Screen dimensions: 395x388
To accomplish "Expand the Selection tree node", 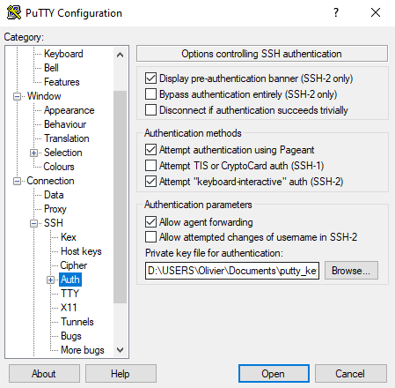I will click(x=33, y=153).
